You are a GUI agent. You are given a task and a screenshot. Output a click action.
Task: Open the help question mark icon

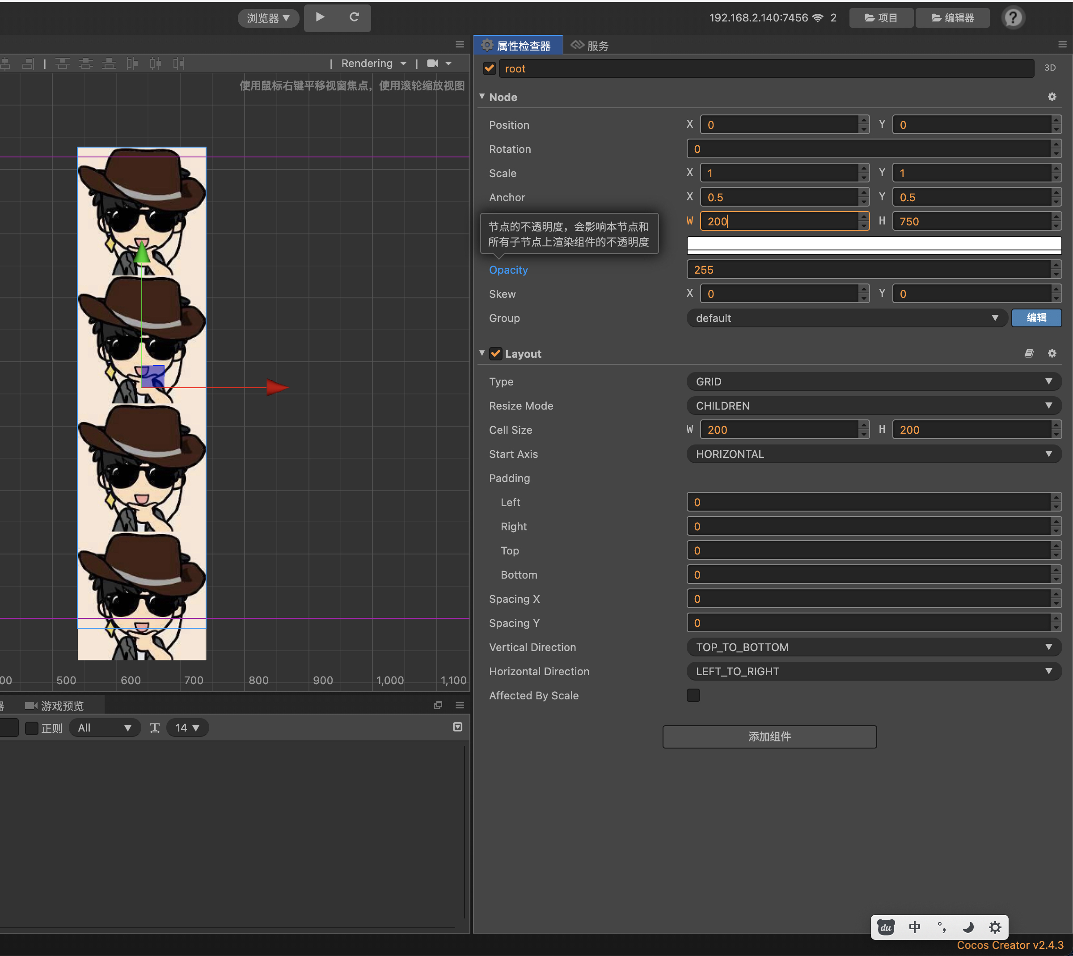(x=1013, y=18)
